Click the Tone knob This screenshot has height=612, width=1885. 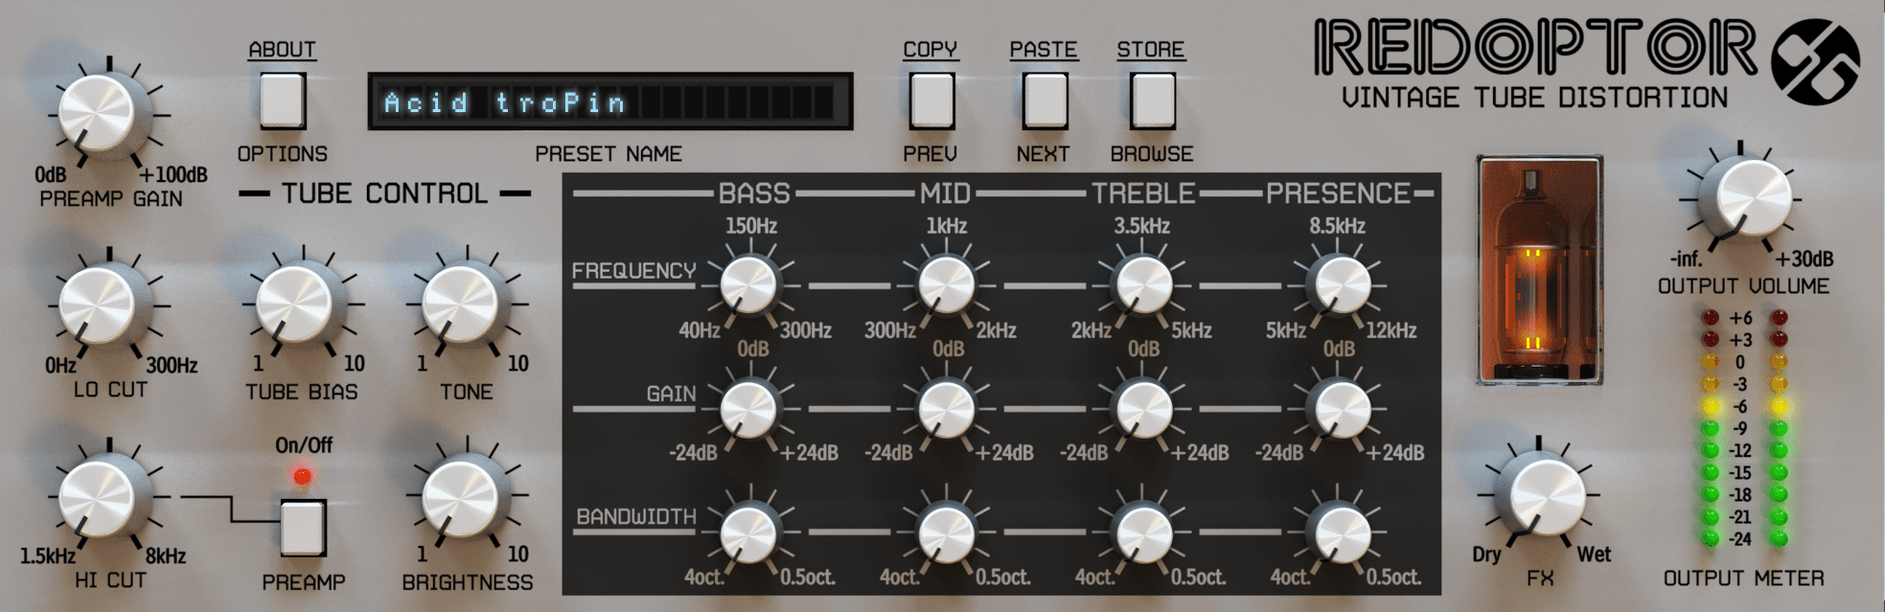click(461, 304)
